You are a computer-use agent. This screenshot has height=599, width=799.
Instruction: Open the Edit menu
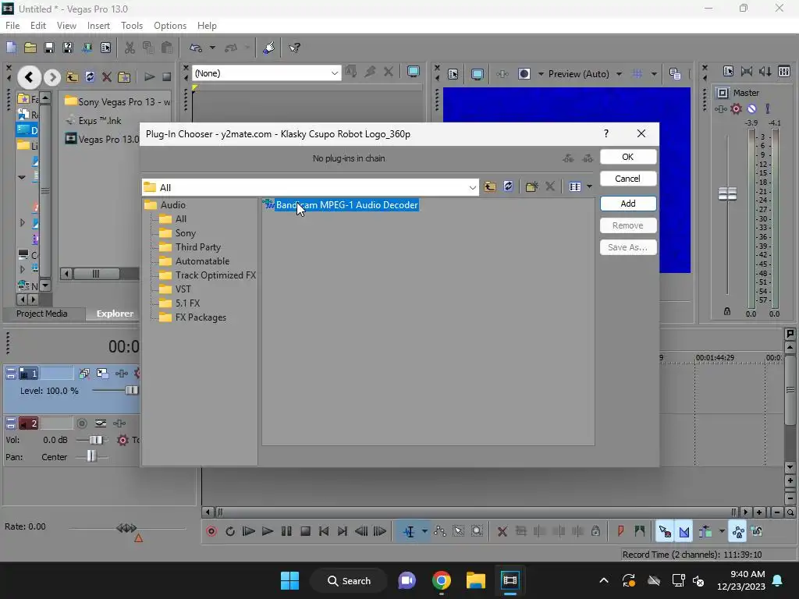point(38,26)
